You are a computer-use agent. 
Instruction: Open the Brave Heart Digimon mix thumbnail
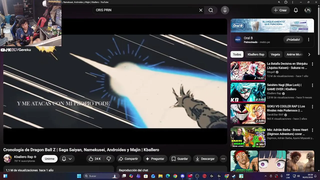click(x=248, y=137)
